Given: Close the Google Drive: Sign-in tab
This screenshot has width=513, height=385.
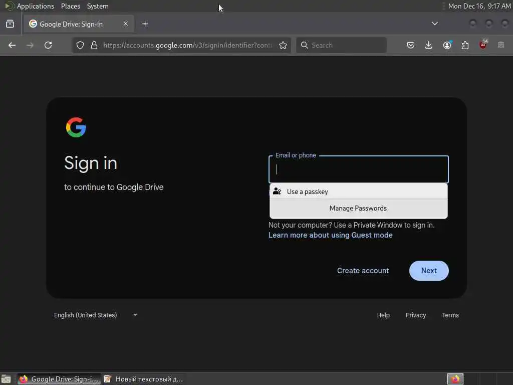Looking at the screenshot, I should tap(126, 24).
